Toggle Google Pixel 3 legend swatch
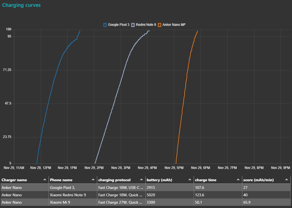The height and width of the screenshot is (208, 292). (x=105, y=25)
